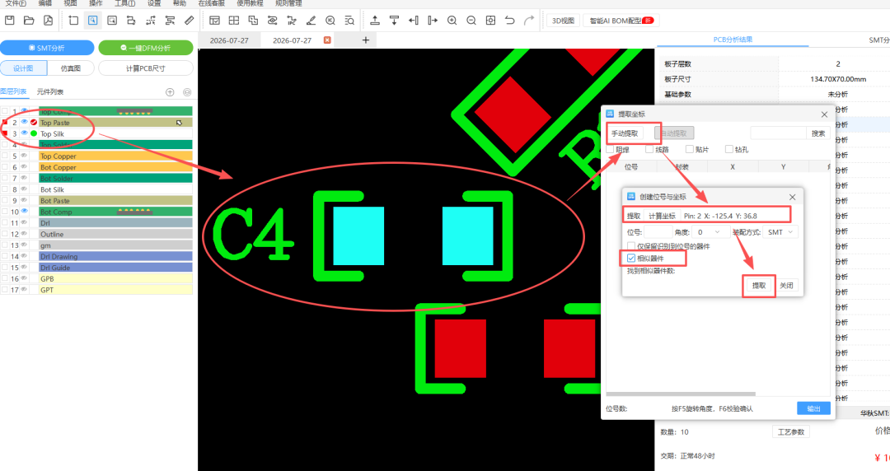Screen dimensions: 890x471
Task: Open the 3D视图 button
Action: 563,21
